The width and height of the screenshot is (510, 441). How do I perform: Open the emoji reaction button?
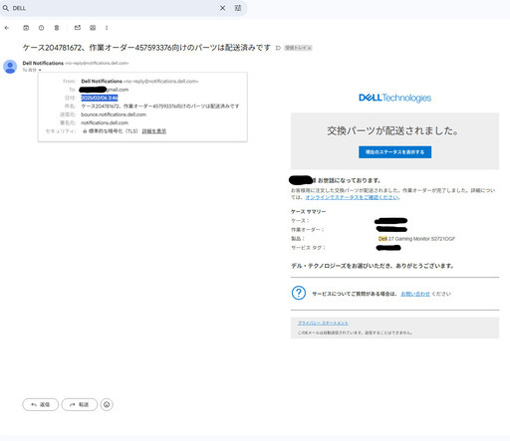(107, 404)
